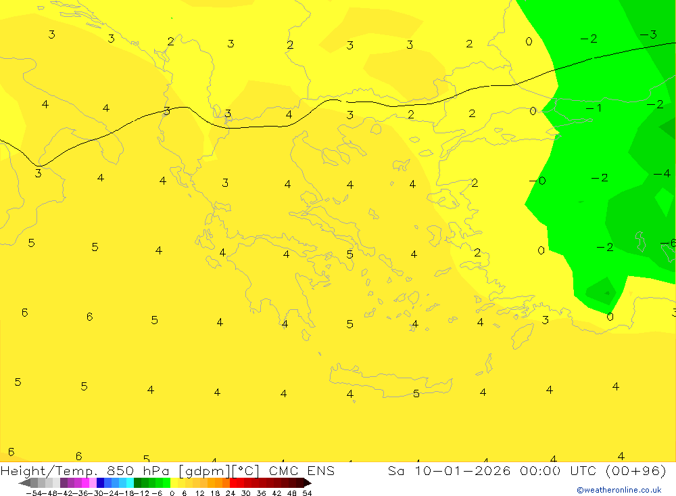
Task: Select the dark blue swatch in the legend
Action: click(100, 483)
